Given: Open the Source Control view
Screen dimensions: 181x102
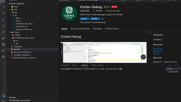Looking at the screenshot, I should click(x=3, y=13).
